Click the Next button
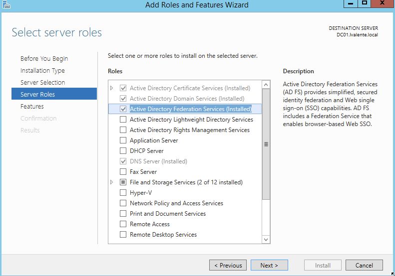The height and width of the screenshot is (276, 395). tap(269, 265)
